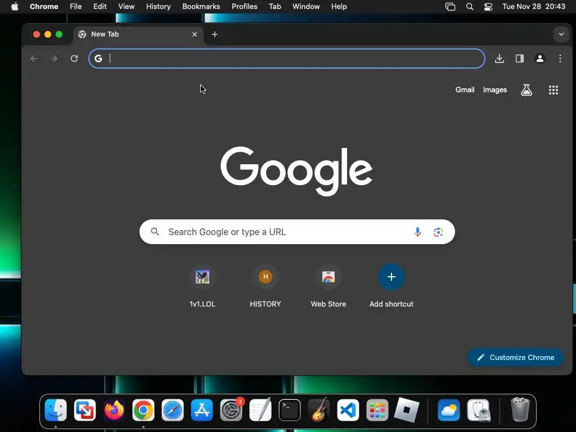Open VMware Fusion from the Dock
Viewport: 576px width, 432px height.
click(x=85, y=410)
